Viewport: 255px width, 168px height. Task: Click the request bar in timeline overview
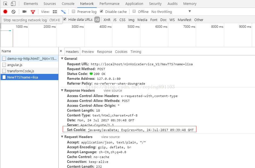point(6,30)
